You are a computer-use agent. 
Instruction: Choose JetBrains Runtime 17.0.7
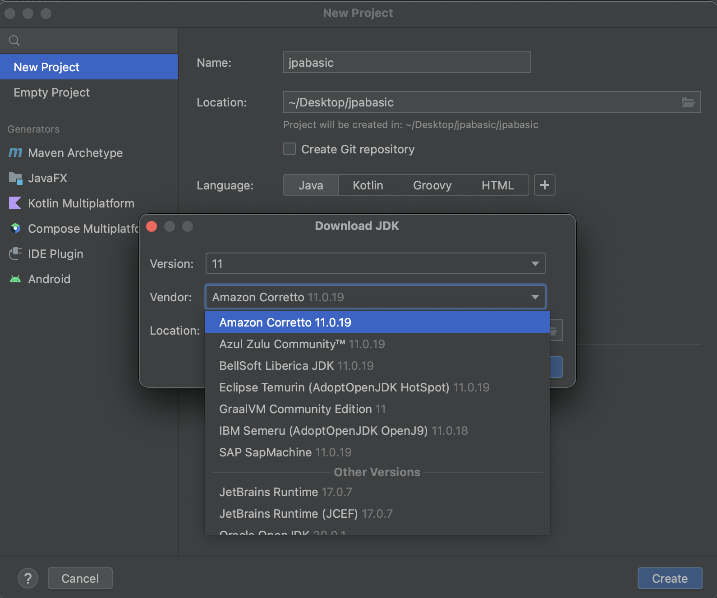(x=377, y=492)
